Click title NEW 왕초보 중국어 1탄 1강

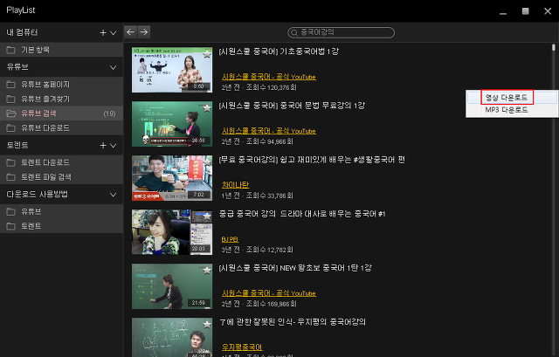[x=295, y=268]
